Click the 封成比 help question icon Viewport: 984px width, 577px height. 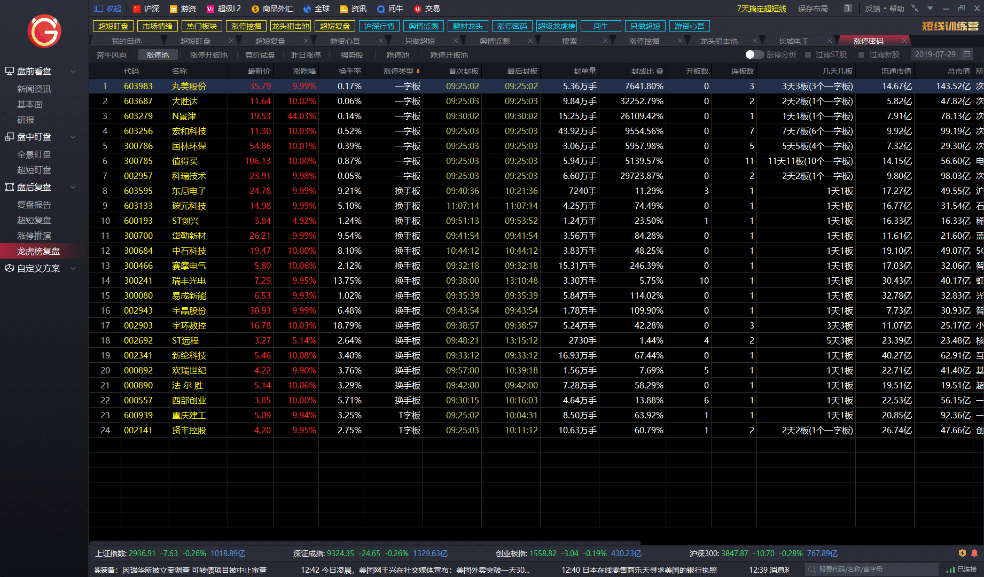(x=660, y=71)
